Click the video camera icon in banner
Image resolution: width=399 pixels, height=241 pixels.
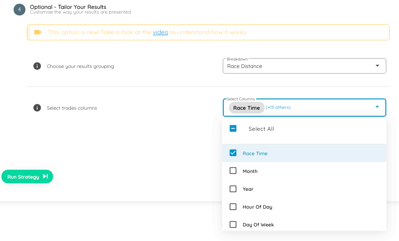pyautogui.click(x=38, y=32)
